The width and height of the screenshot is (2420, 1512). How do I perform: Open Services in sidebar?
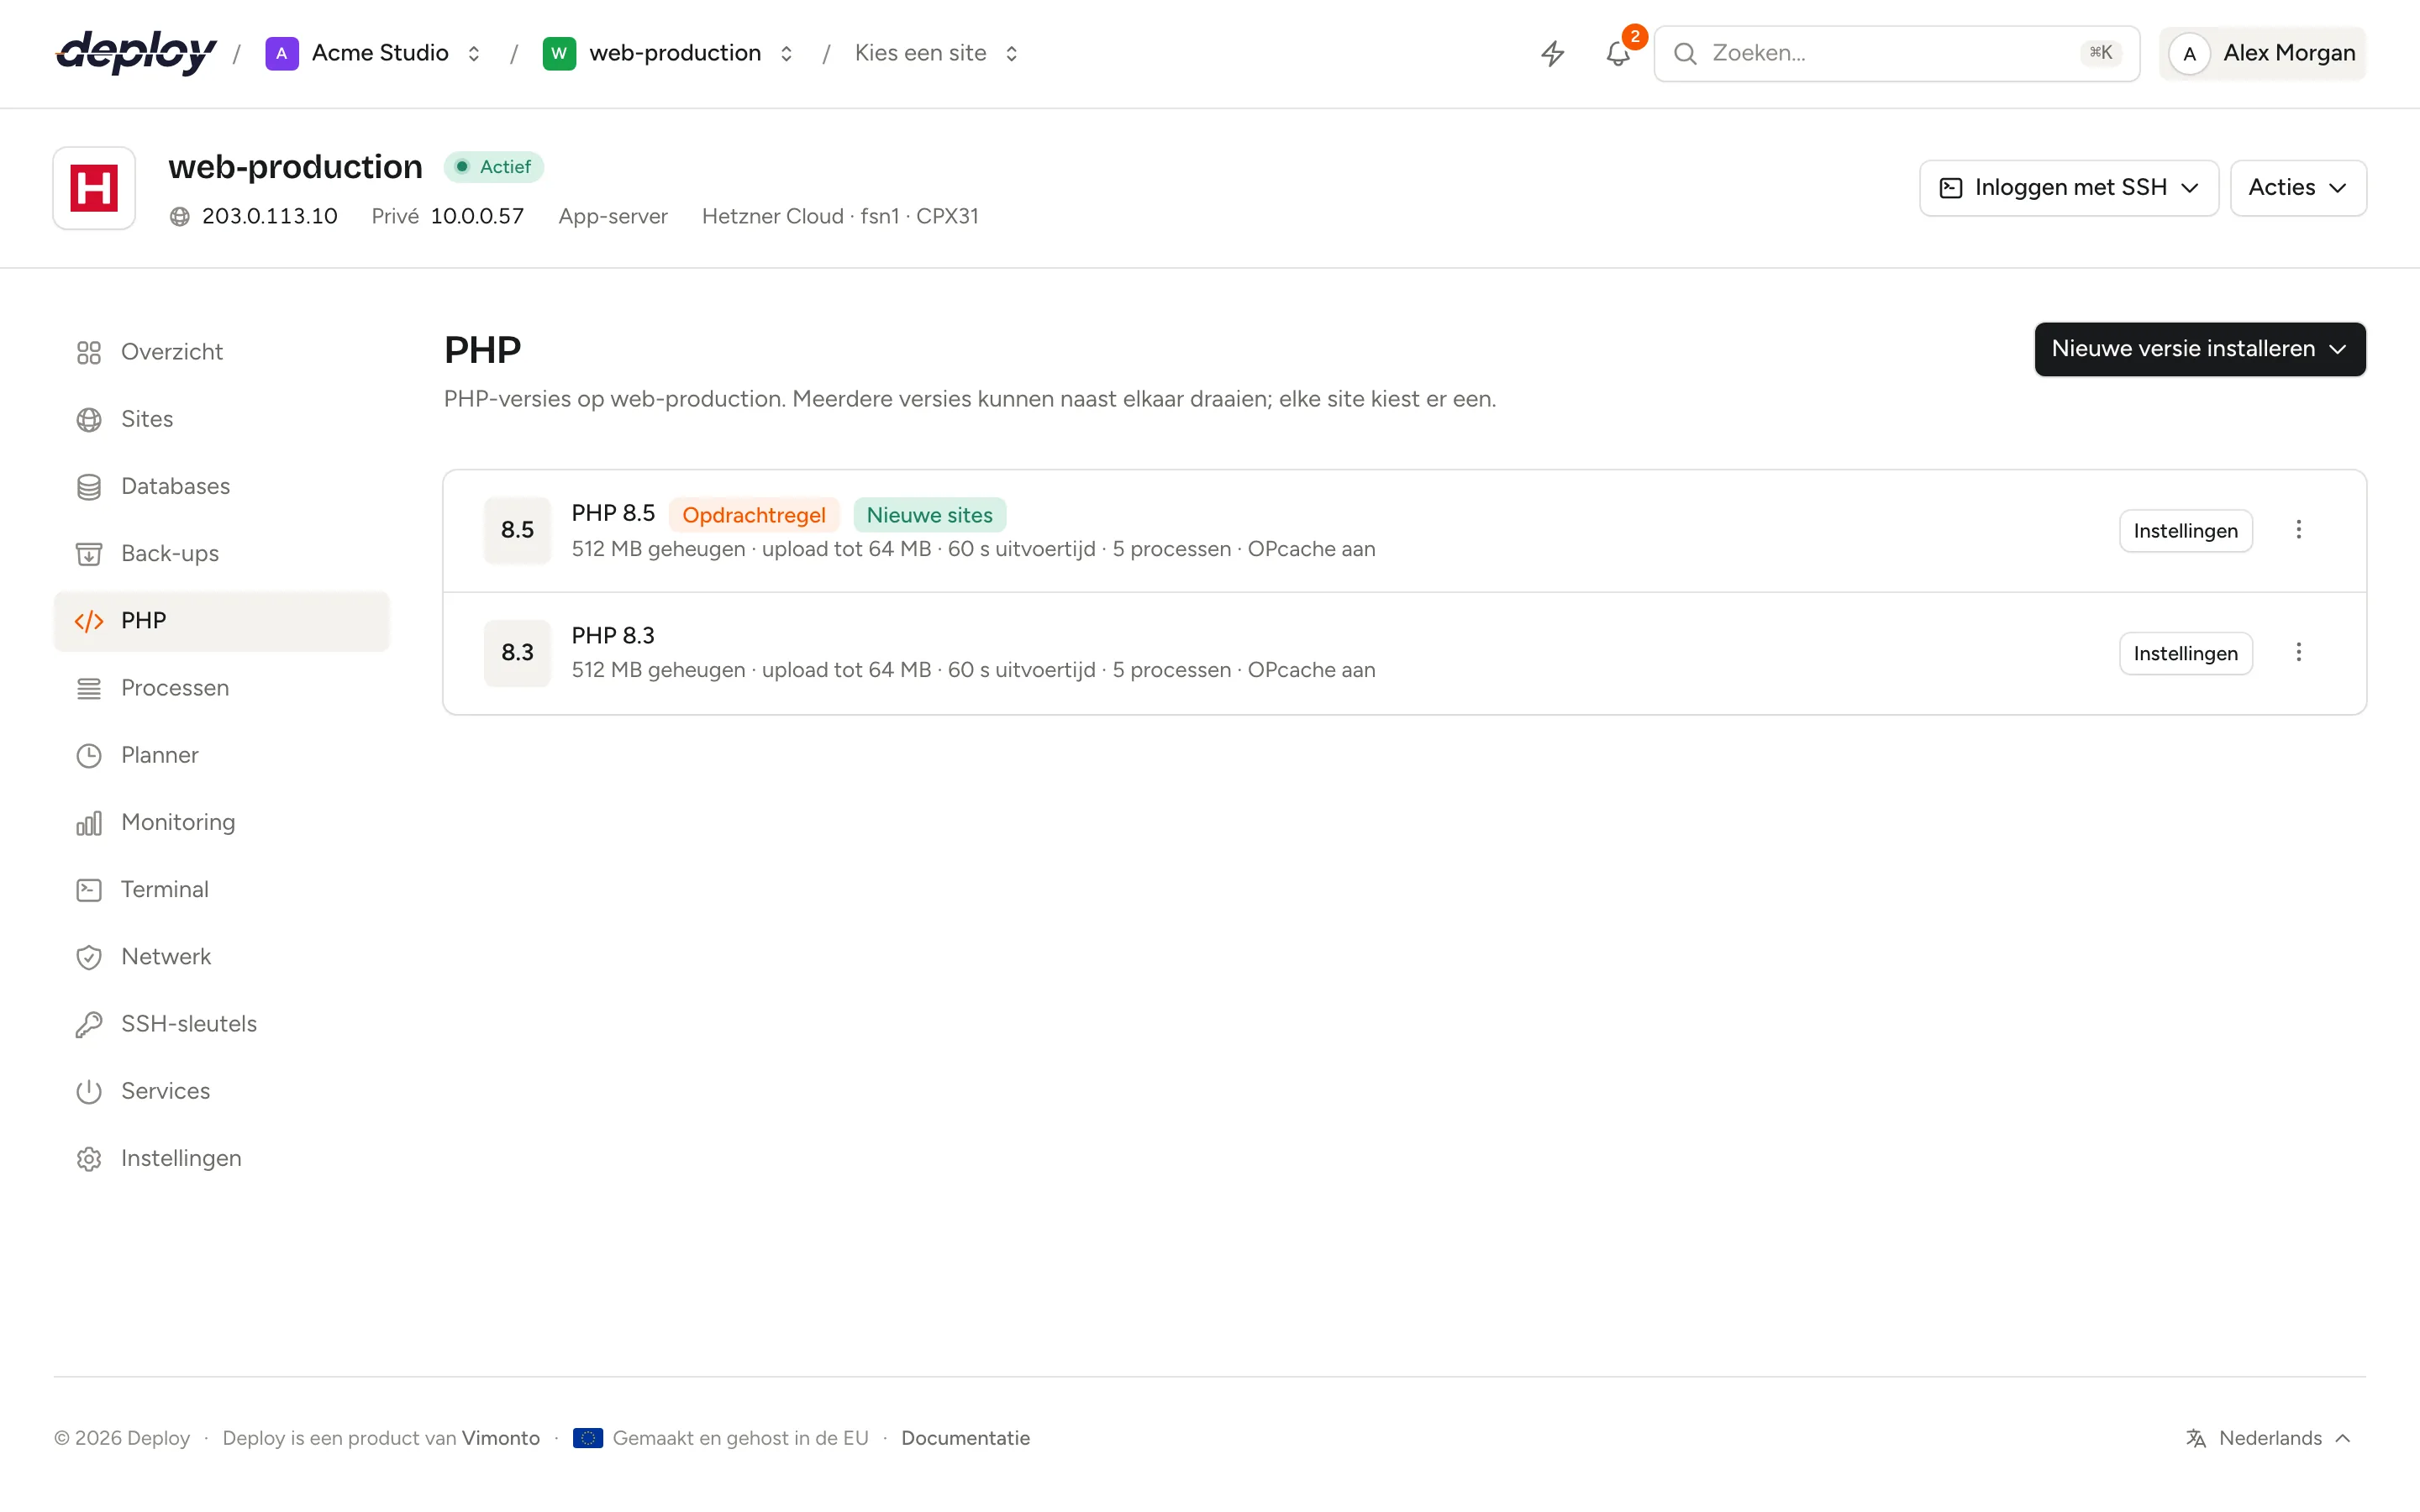click(x=221, y=1091)
